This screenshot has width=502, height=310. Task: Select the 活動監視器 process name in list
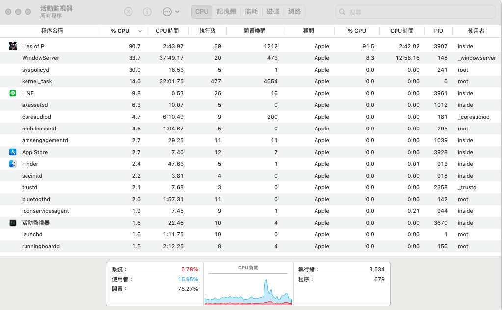[x=35, y=223]
